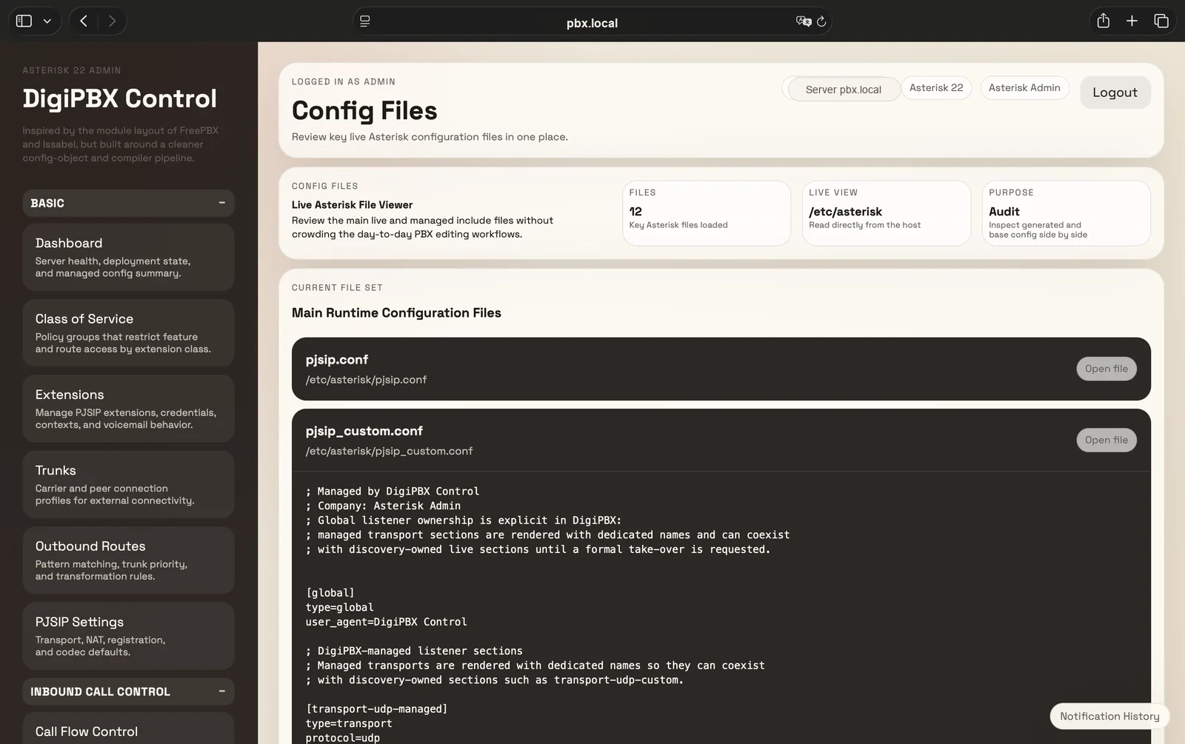Open a new tab with the plus icon

pos(1132,21)
